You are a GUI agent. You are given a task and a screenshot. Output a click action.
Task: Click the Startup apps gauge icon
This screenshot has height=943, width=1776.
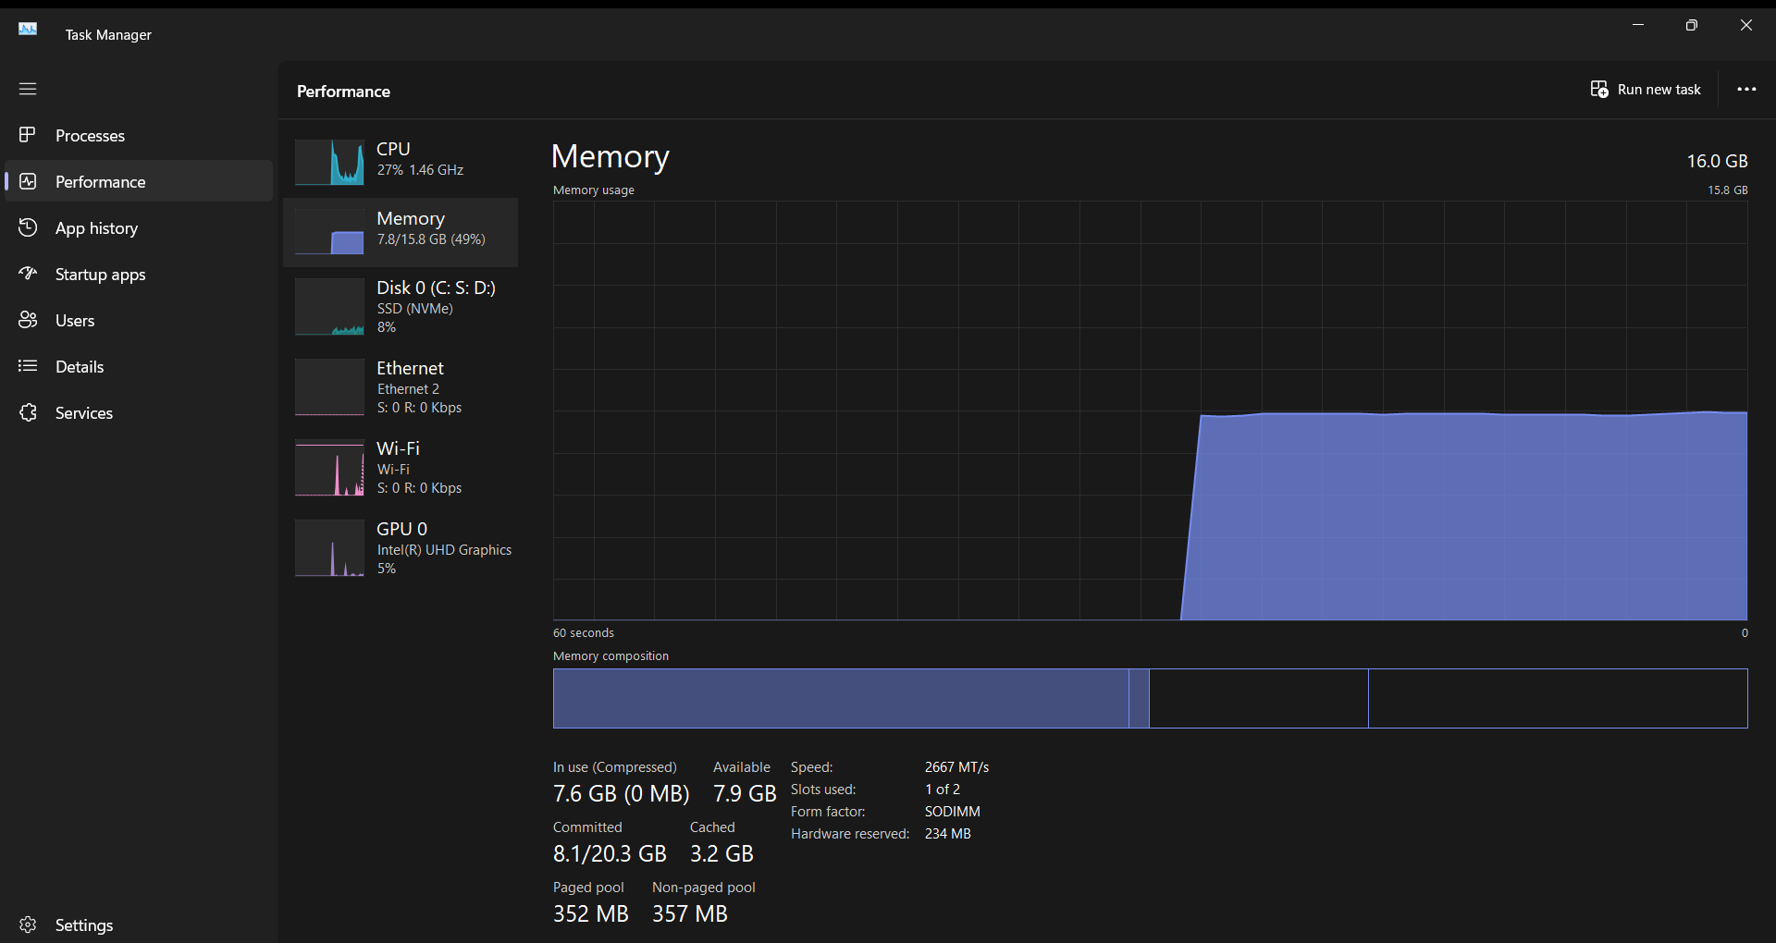click(28, 274)
